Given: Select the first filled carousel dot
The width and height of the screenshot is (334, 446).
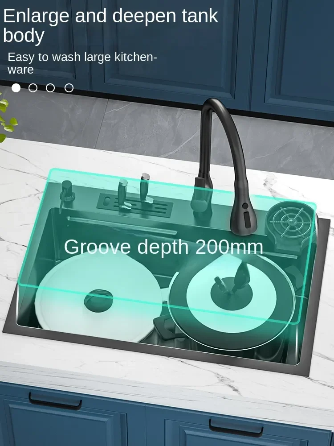Looking at the screenshot, I should point(16,88).
